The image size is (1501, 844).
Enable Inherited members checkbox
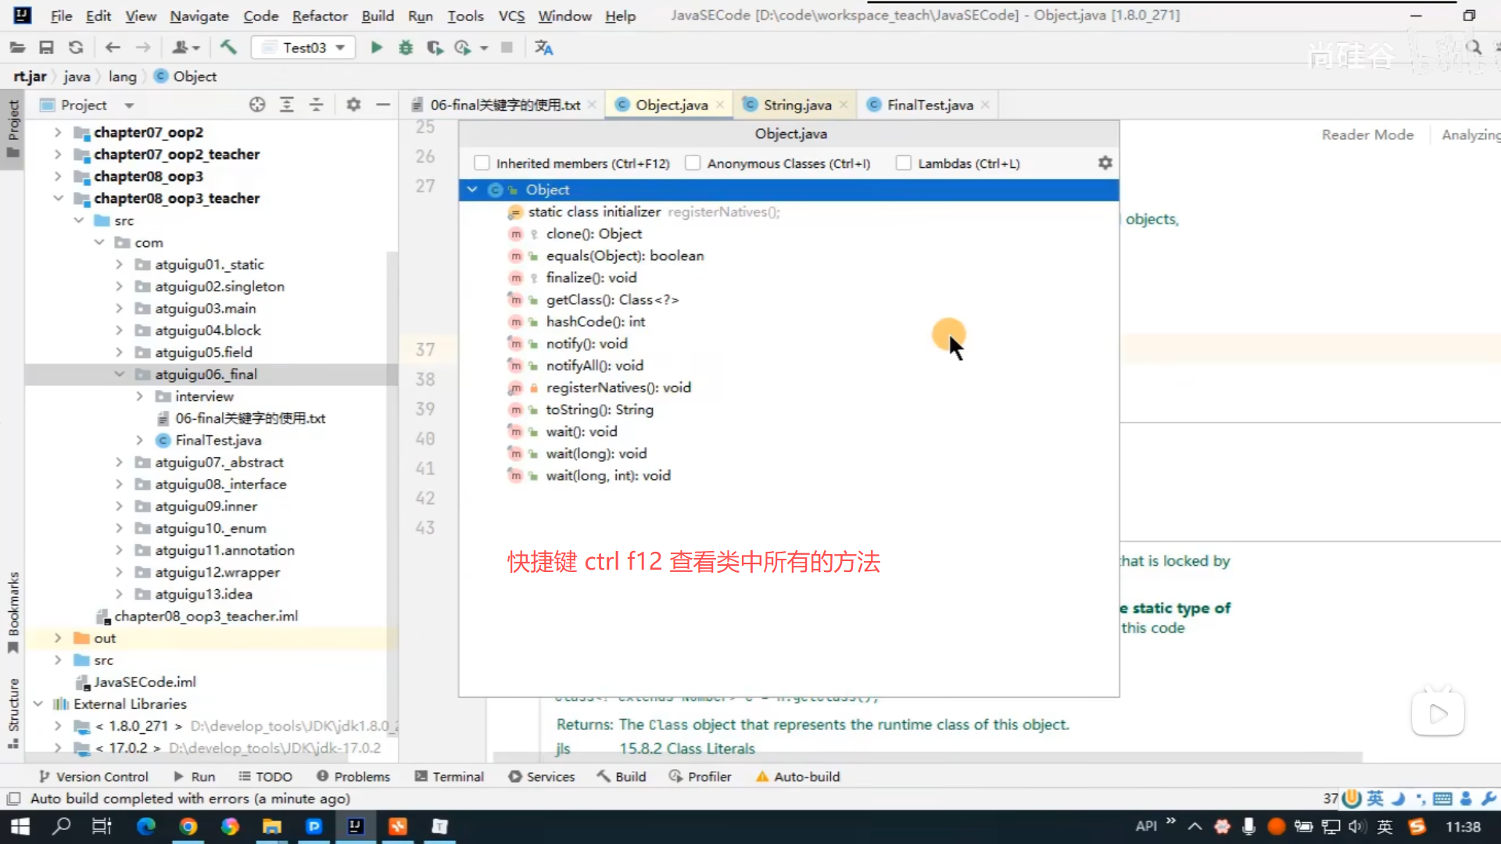[x=482, y=163]
